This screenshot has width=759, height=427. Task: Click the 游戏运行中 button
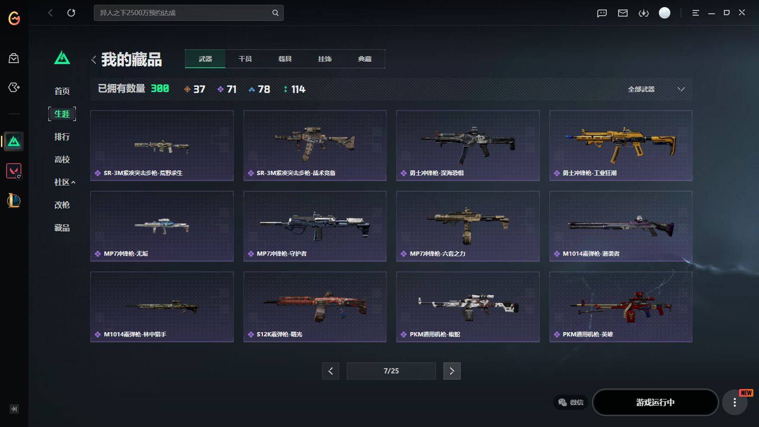click(655, 402)
